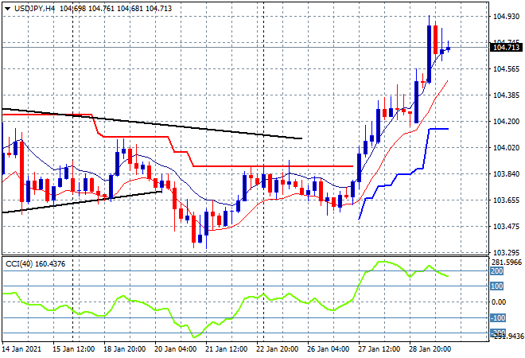The width and height of the screenshot is (525, 358).
Task: Click the CCI 0.00 level label
Action: pos(499,302)
